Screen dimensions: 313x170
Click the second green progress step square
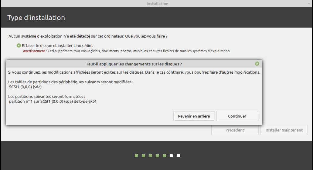(x=144, y=156)
